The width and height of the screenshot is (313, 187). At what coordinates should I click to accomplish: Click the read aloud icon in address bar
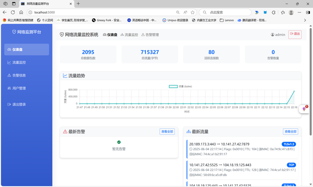pos(185,13)
